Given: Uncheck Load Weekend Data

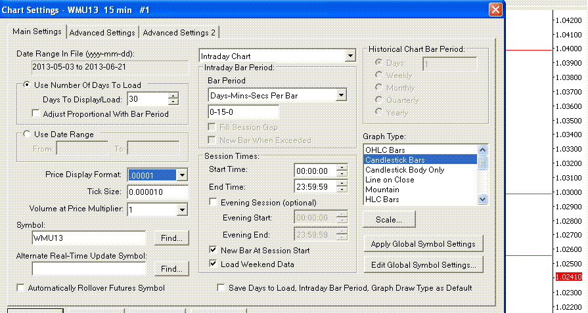Looking at the screenshot, I should pos(213,264).
